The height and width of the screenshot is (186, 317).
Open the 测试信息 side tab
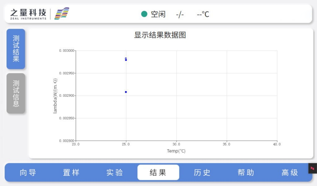16,93
